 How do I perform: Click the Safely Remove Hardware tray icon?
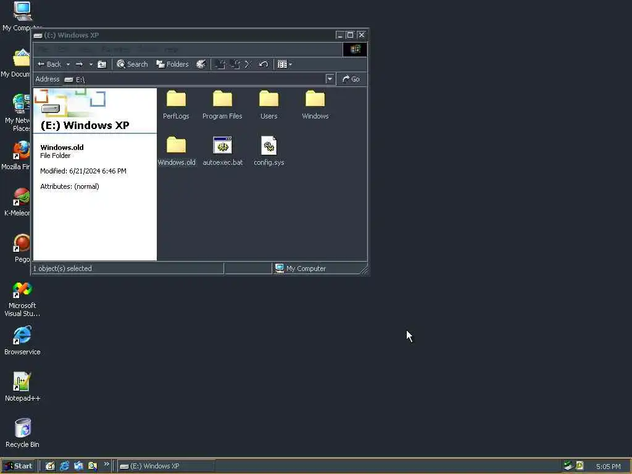coord(568,466)
